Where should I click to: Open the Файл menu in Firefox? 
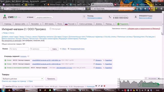[x=2, y=1]
